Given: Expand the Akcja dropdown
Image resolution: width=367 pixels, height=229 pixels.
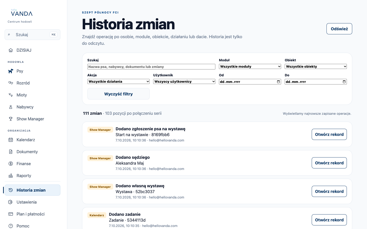Looking at the screenshot, I should coord(119,81).
